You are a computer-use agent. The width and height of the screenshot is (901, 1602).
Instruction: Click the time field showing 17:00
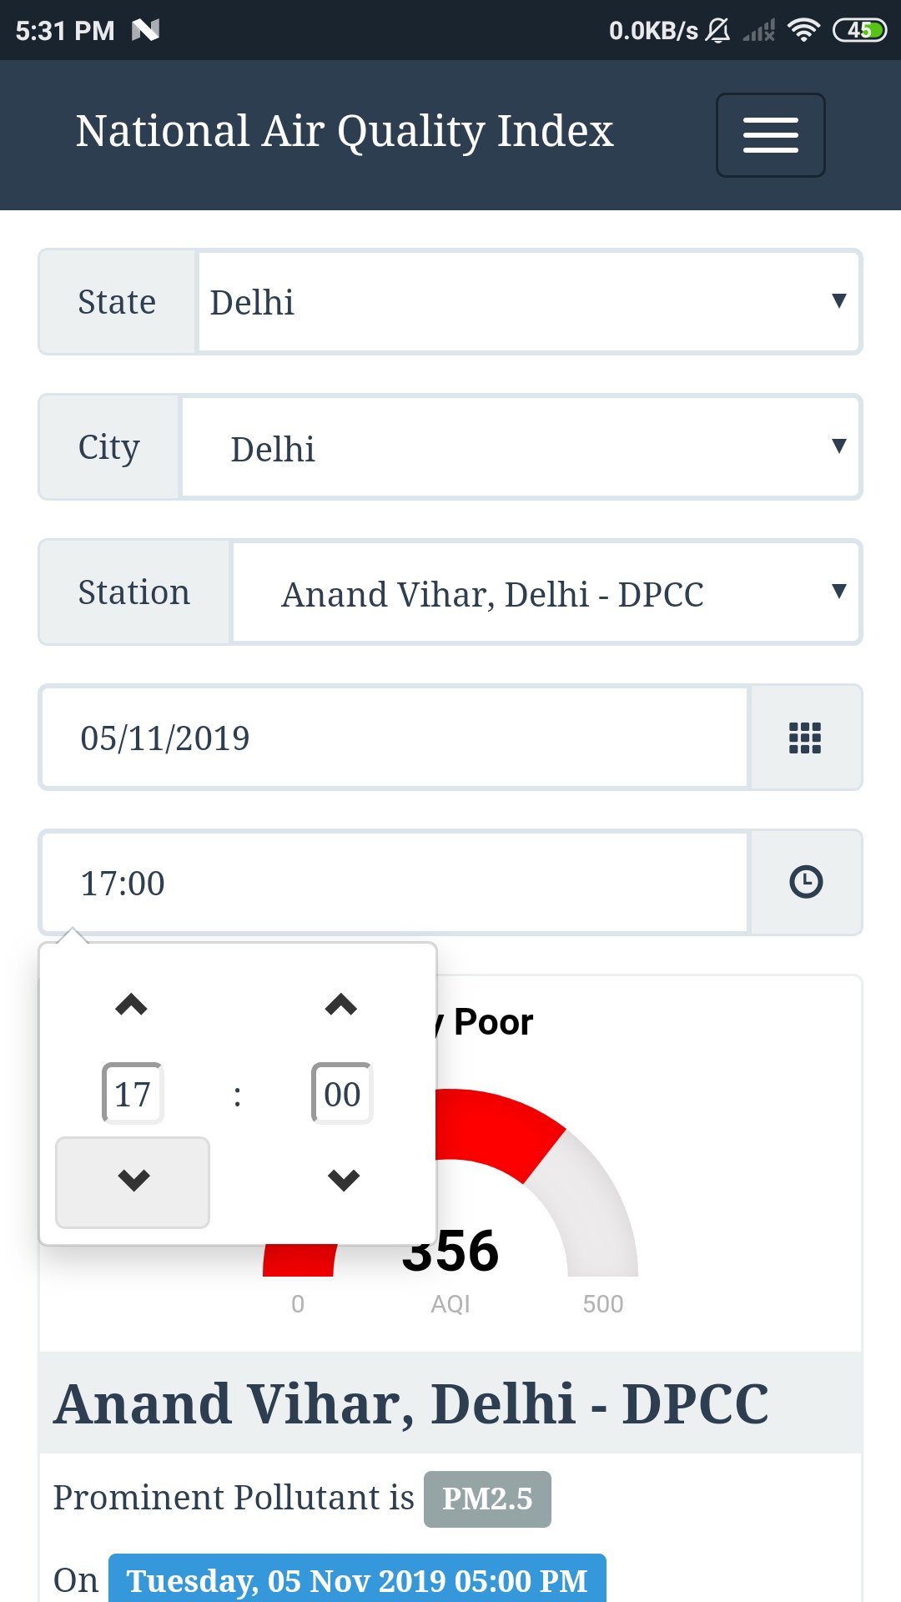coord(394,883)
